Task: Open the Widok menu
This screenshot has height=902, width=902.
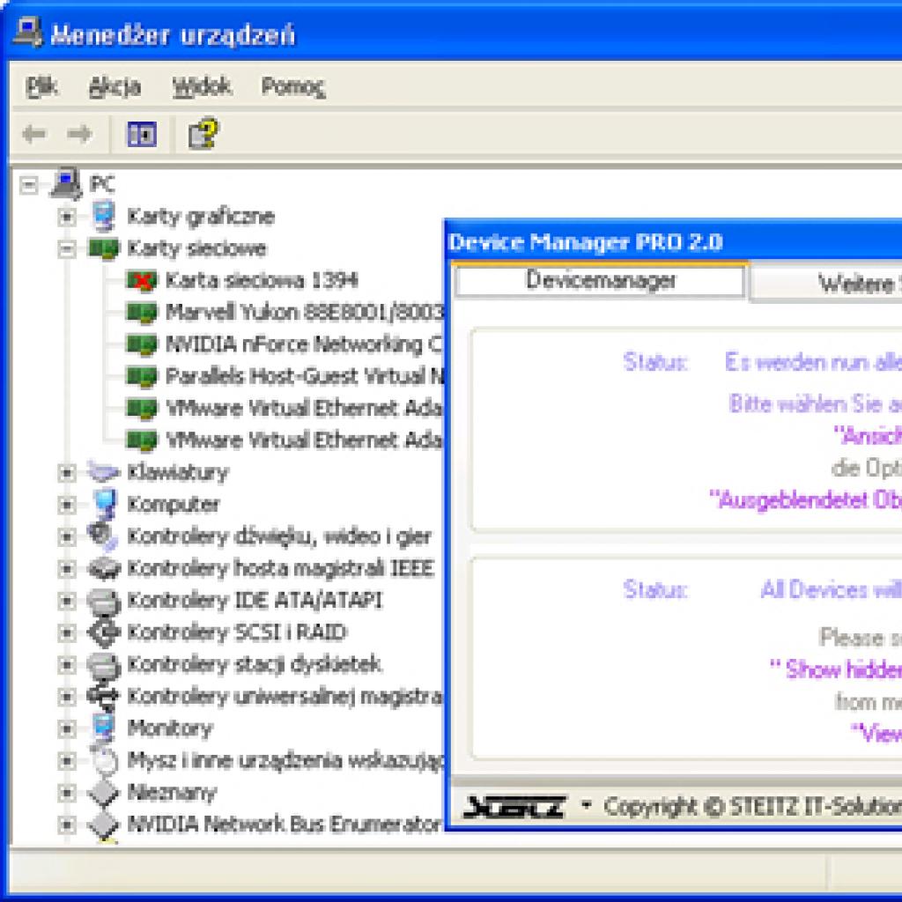Action: [x=202, y=86]
